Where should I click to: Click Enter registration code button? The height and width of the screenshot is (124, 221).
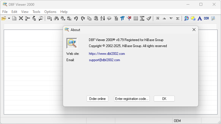[x=132, y=99]
